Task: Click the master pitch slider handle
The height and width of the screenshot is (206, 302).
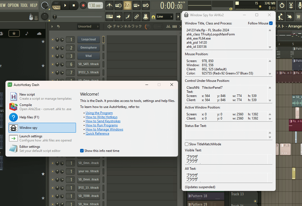Action: (x=55, y=17)
